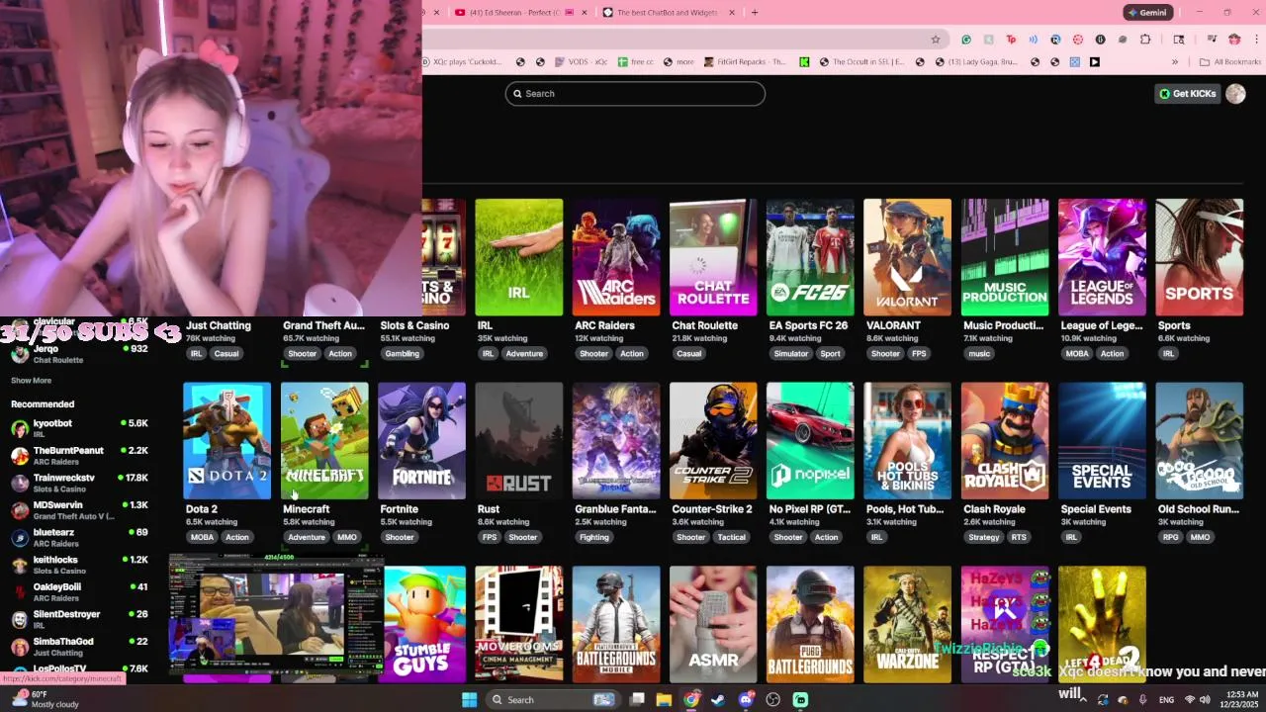Open the Special Events category cover
This screenshot has width=1266, height=712.
pos(1102,441)
